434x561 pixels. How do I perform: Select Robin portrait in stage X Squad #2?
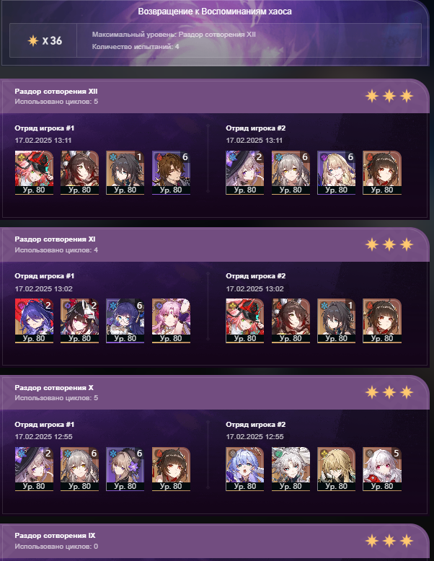click(245, 469)
